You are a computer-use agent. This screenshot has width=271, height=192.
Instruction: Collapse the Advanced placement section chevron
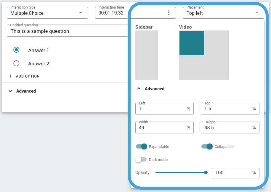coord(139,88)
